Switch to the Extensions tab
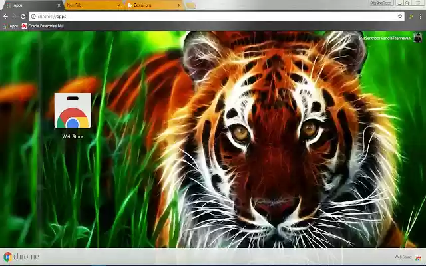Screen dimensions: 426x266 coord(154,5)
